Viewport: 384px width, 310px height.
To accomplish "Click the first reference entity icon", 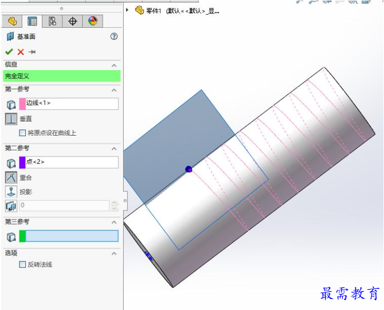I will point(12,105).
